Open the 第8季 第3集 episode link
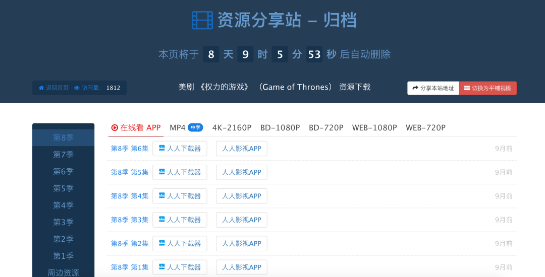545x277 pixels. click(129, 220)
